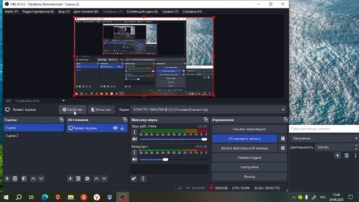Move source up arrow in Sources panel
The image size is (359, 202).
96,178
